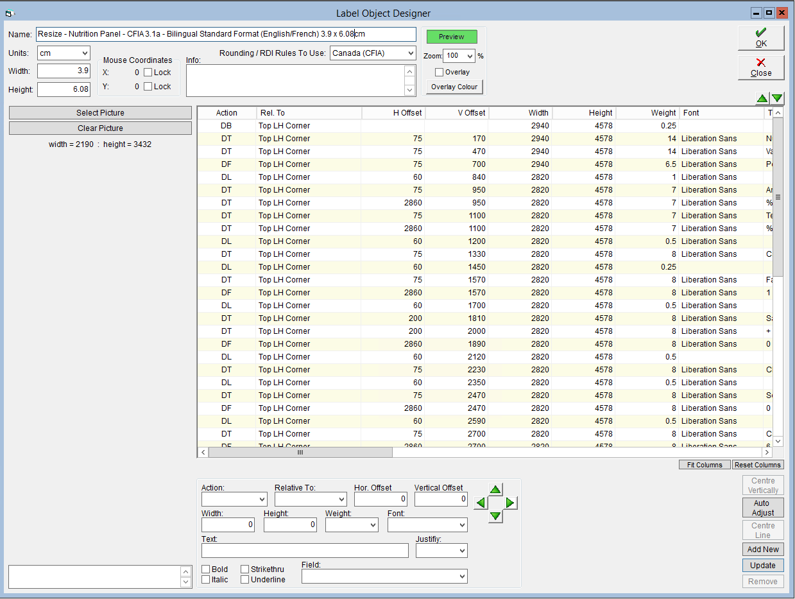Click the Width field showing 3.9
The image size is (795, 599).
click(x=64, y=71)
